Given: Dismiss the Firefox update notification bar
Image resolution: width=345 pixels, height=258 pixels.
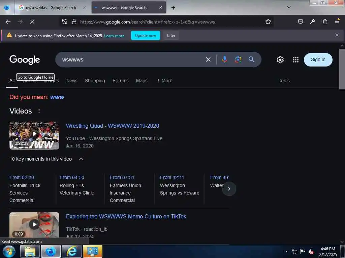Looking at the screenshot, I should 337,35.
